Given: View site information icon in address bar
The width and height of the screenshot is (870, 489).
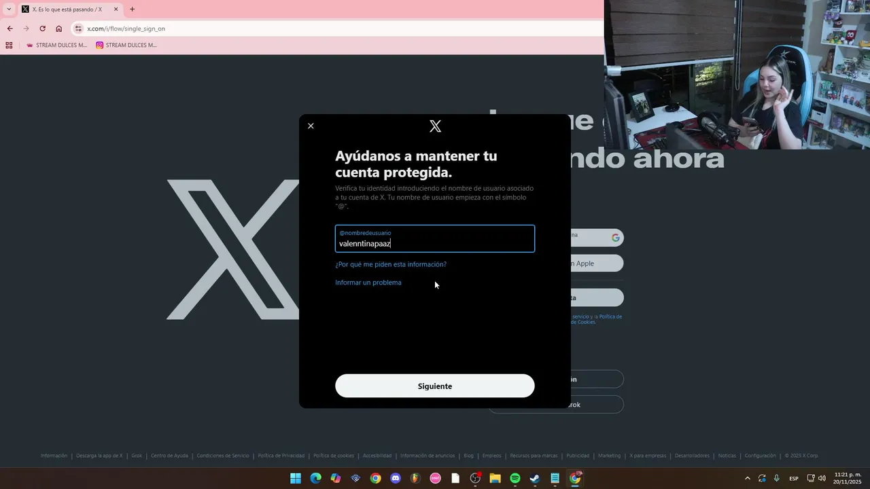Looking at the screenshot, I should coord(78,29).
